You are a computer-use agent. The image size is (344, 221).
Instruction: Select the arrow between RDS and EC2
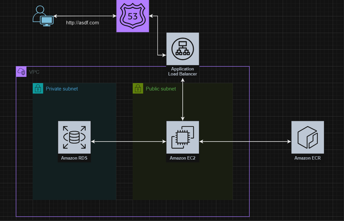tap(128, 142)
